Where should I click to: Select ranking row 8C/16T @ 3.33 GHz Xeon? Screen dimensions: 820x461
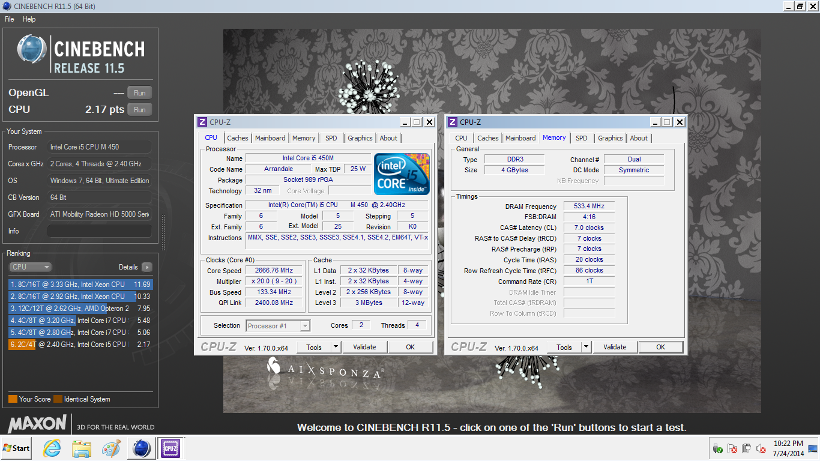coord(80,285)
